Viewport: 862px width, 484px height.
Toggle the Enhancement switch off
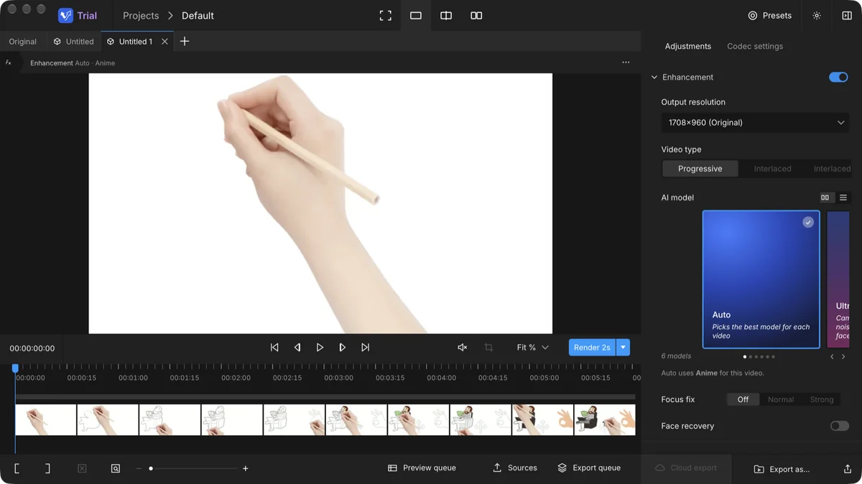(838, 77)
